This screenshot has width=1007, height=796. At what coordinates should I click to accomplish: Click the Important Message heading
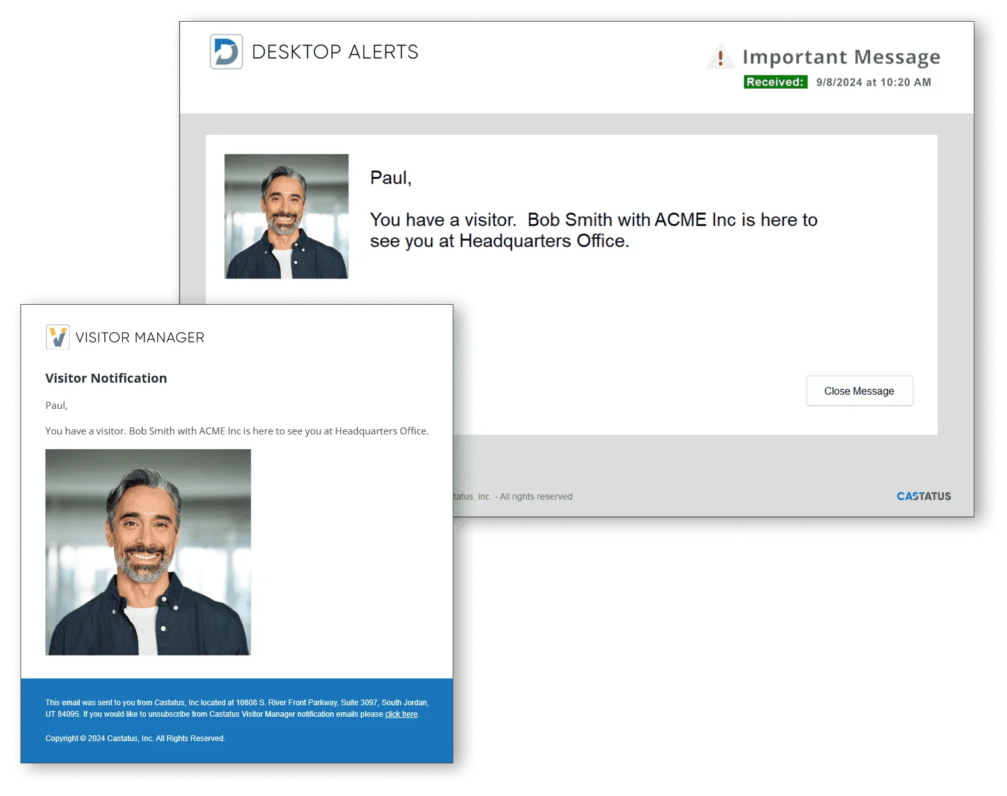coord(841,57)
